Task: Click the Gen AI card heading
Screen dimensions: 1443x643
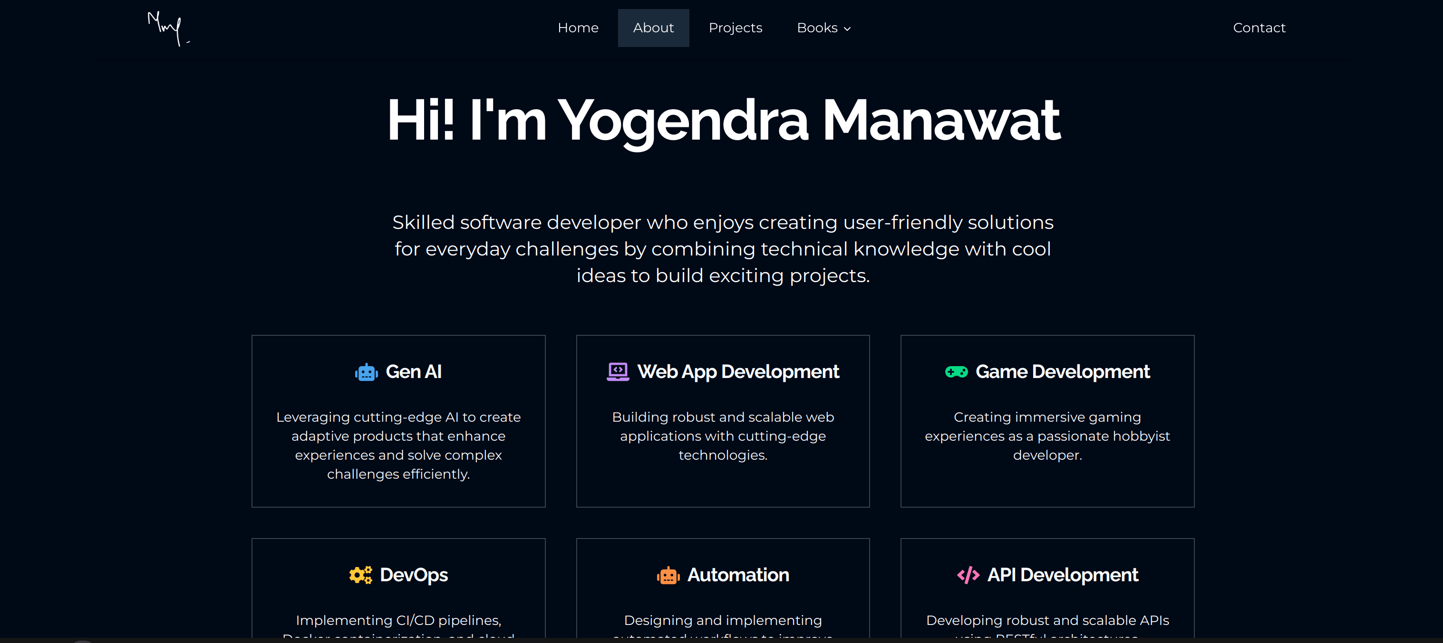Action: 413,372
